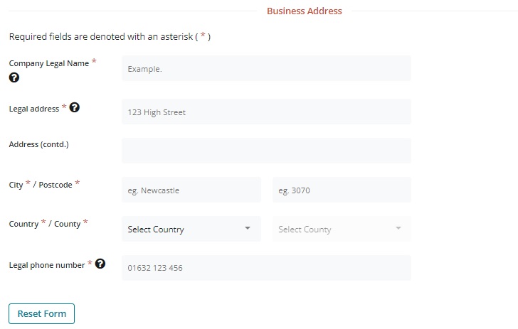The height and width of the screenshot is (329, 518).
Task: Click the Legal address text field
Action: [x=266, y=112]
